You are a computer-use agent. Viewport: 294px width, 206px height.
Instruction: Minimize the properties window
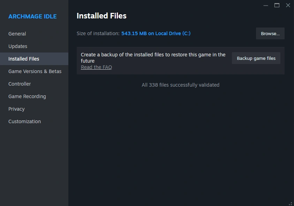pyautogui.click(x=266, y=6)
